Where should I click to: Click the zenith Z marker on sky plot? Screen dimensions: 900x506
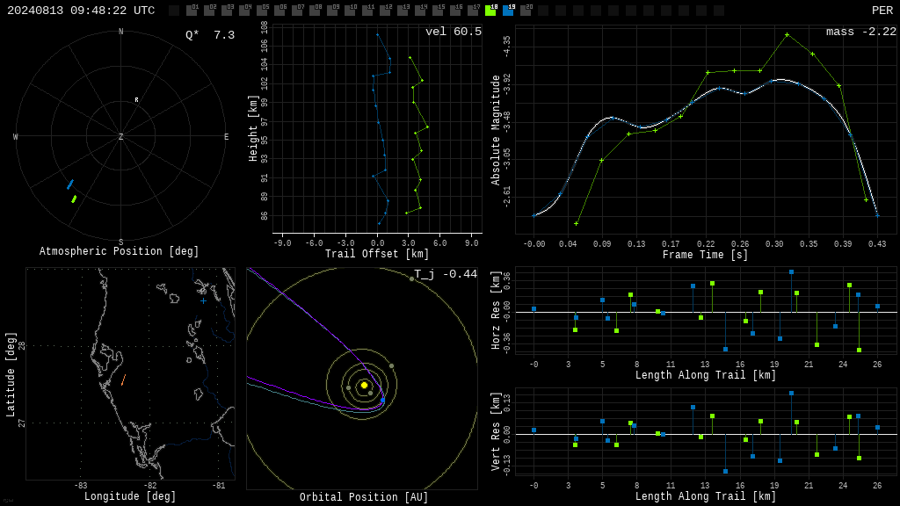(x=120, y=136)
